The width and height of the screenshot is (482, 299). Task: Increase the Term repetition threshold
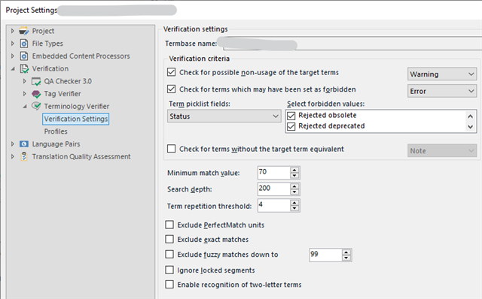pos(294,203)
